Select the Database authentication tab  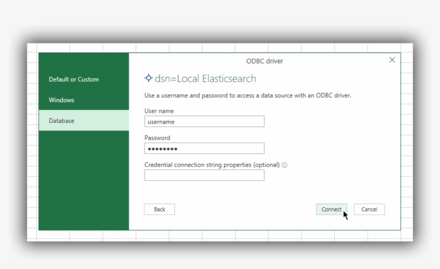tap(84, 120)
